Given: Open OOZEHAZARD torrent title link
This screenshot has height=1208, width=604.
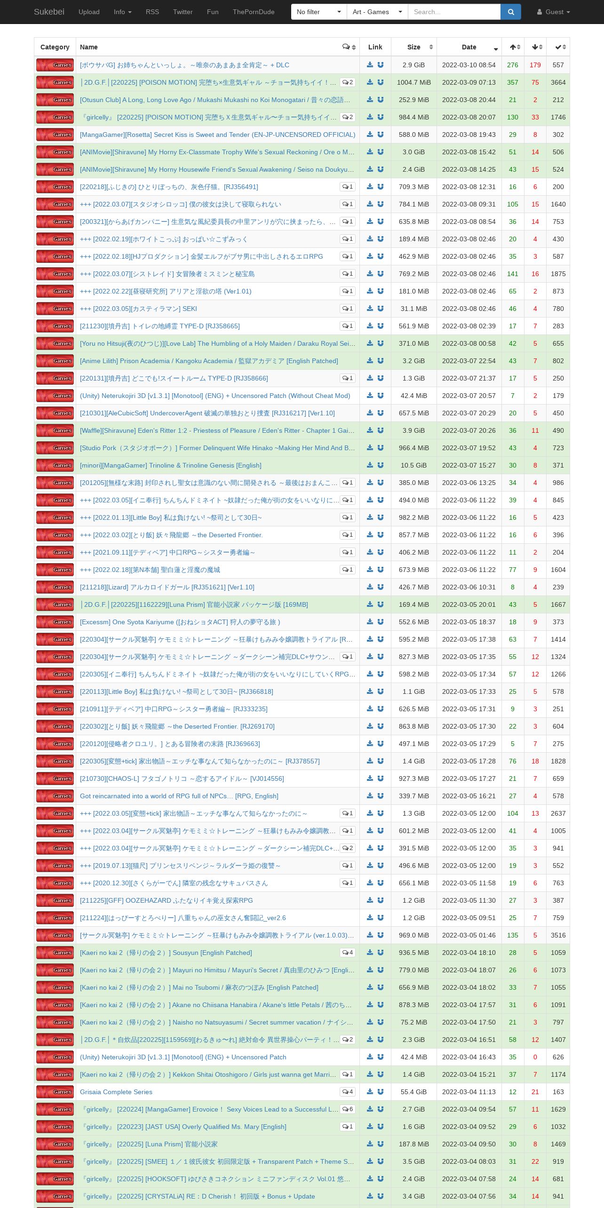Looking at the screenshot, I should tap(167, 900).
